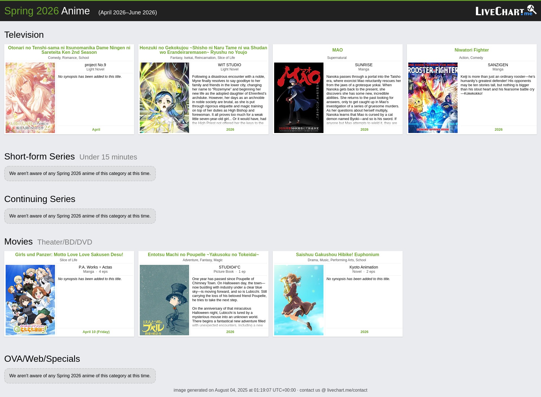
Task: Click the Continuing Series empty notice
Action: click(x=80, y=216)
